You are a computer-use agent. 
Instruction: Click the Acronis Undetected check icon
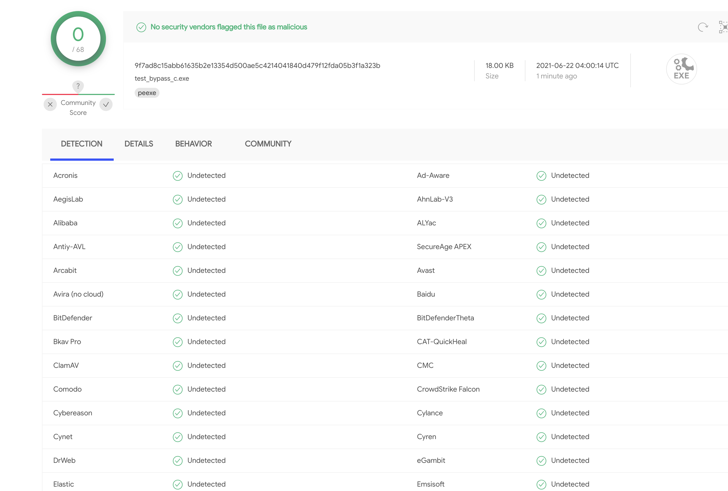(178, 176)
